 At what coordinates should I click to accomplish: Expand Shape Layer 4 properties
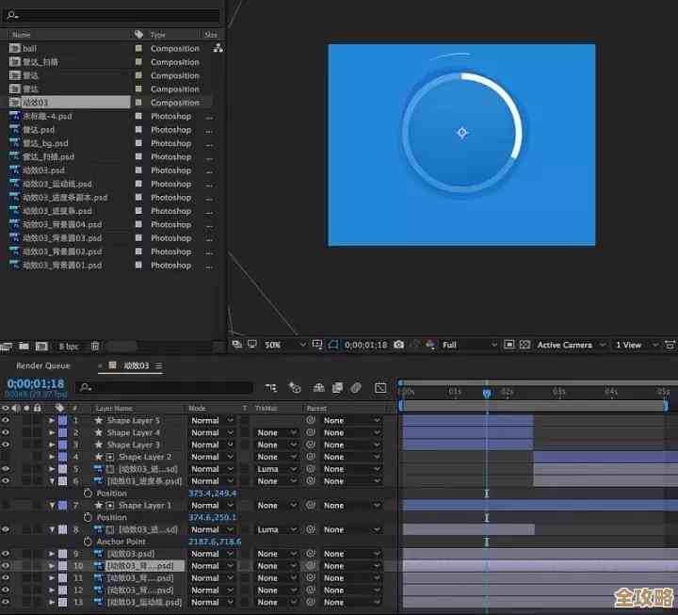point(52,432)
